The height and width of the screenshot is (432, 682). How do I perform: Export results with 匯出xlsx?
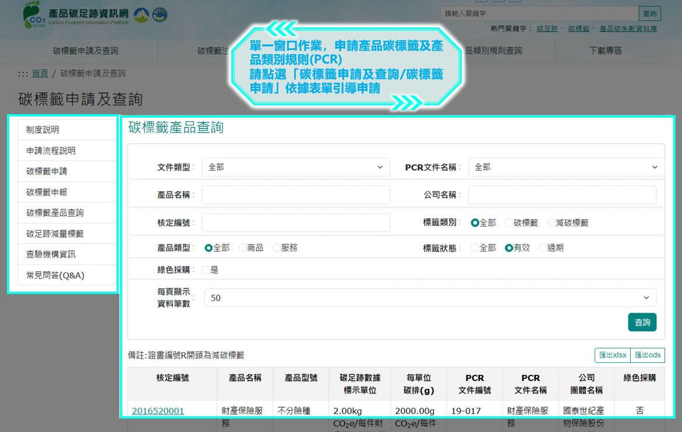(x=612, y=355)
